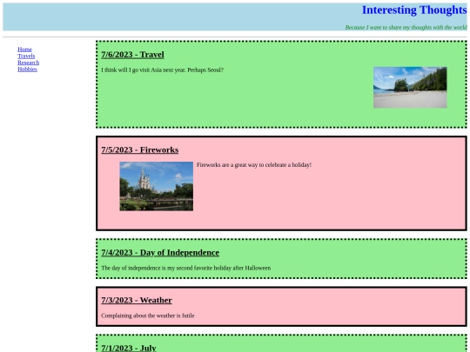
Task: Select the '7/4/2023 - Day of Independence' heading
Action: coord(160,252)
